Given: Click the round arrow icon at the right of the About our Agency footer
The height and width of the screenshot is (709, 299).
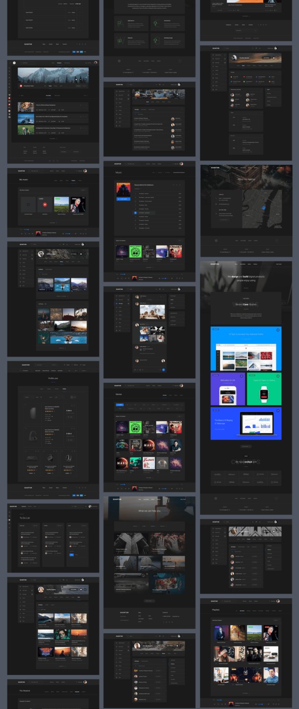Looking at the screenshot, I should [277, 241].
